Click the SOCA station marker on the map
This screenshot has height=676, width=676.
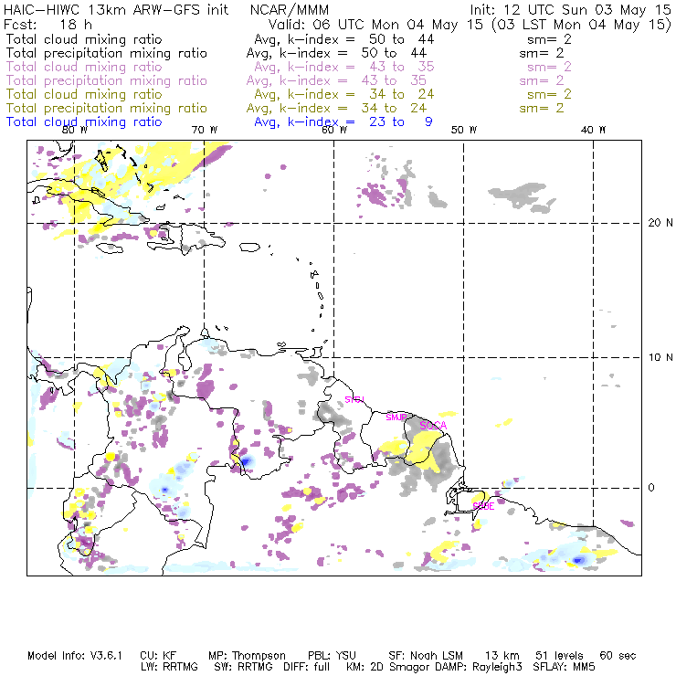click(x=433, y=426)
